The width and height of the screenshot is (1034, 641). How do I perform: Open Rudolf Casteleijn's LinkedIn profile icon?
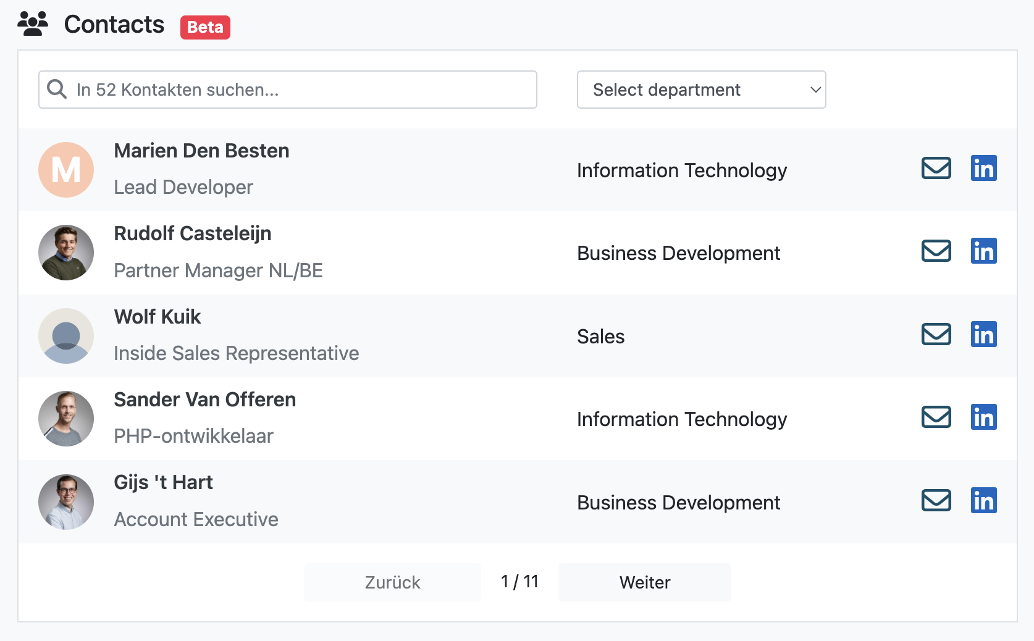pos(984,251)
